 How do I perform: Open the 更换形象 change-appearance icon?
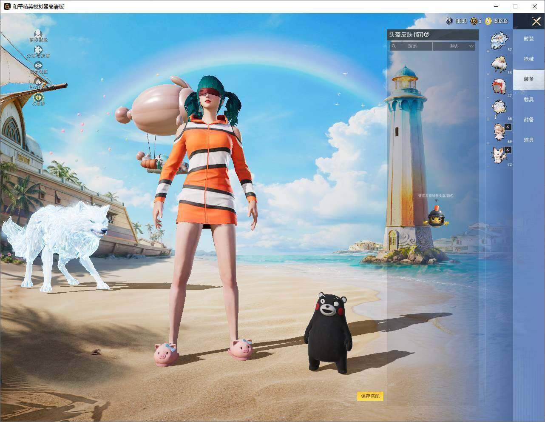[38, 34]
